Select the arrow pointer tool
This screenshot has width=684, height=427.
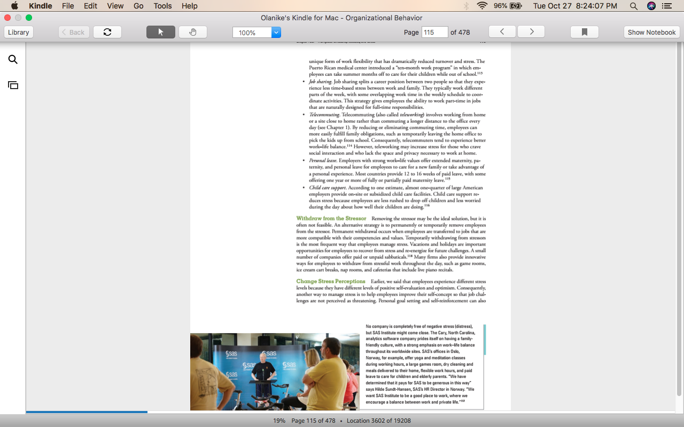(161, 32)
